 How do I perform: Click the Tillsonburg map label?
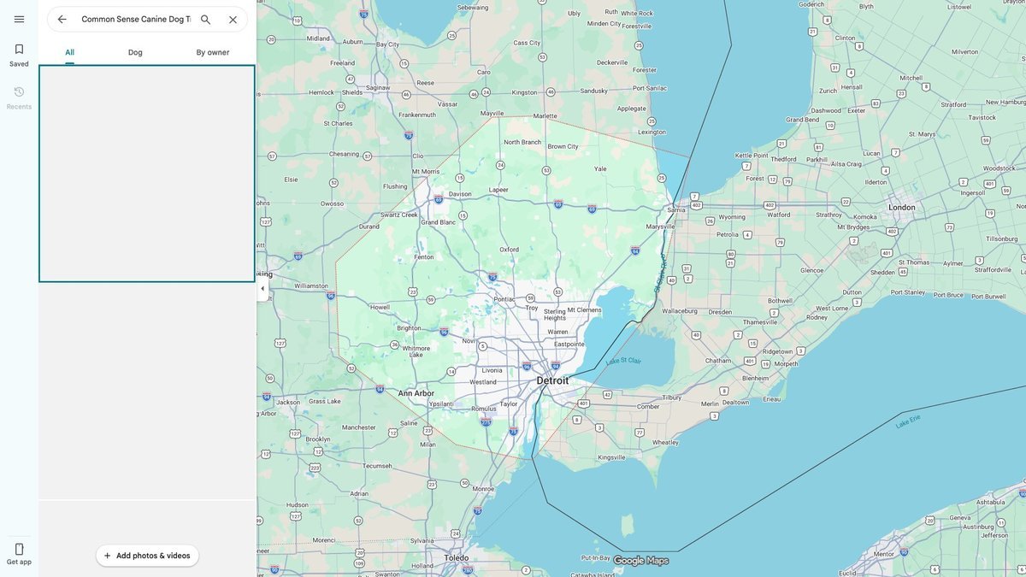pyautogui.click(x=1002, y=238)
